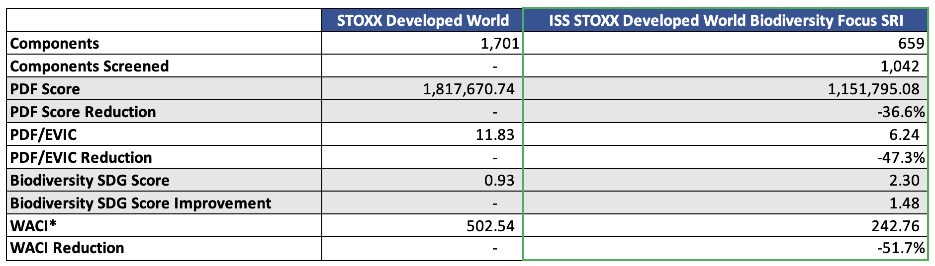Click the STOXX Developed World column header

423,20
